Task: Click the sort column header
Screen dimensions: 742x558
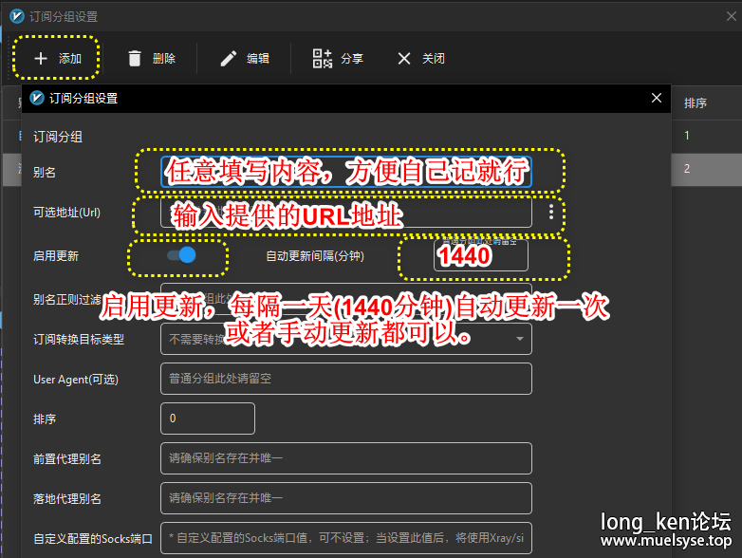Action: tap(696, 103)
